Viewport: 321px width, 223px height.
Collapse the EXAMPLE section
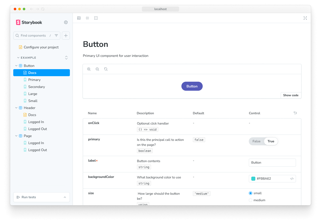pos(18,57)
